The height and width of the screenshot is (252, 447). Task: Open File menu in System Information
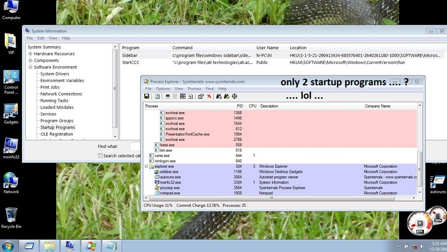(x=30, y=38)
